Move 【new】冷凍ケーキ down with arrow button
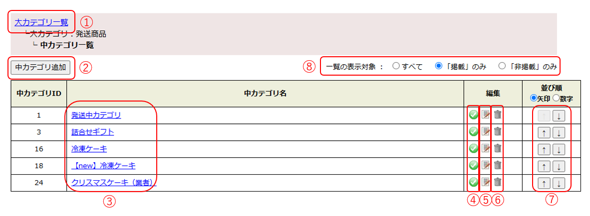Image resolution: width=590 pixels, height=216 pixels. (559, 166)
